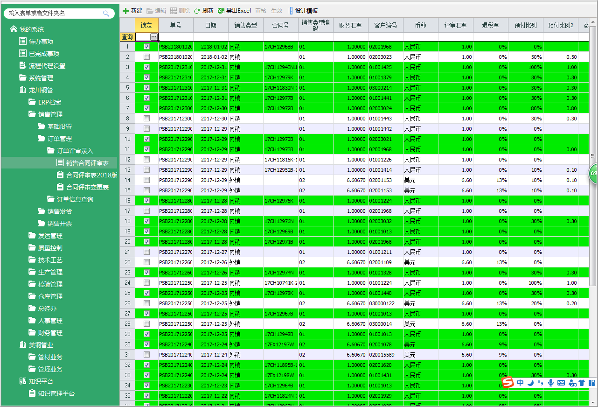Open 我的系统 home node
Viewport: 598px width, 407px height.
pyautogui.click(x=27, y=29)
